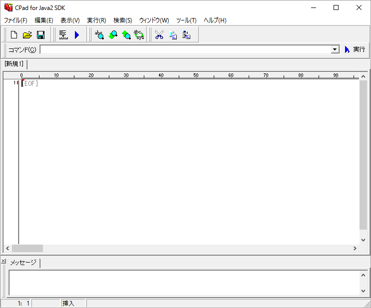The height and width of the screenshot is (308, 371).
Task: Click the horizontal scrollbar right arrow
Action: pos(355,248)
